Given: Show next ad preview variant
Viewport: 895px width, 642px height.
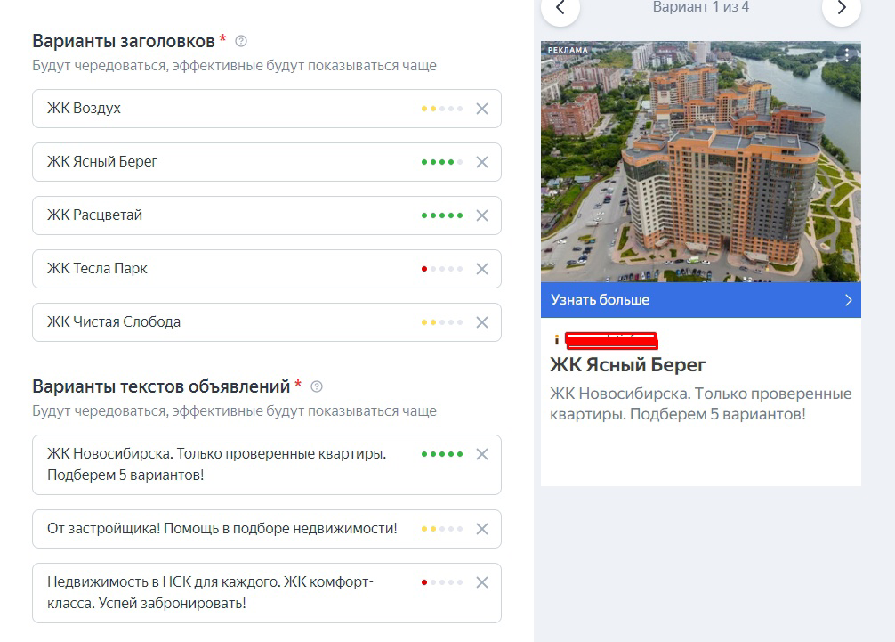Looking at the screenshot, I should point(842,8).
